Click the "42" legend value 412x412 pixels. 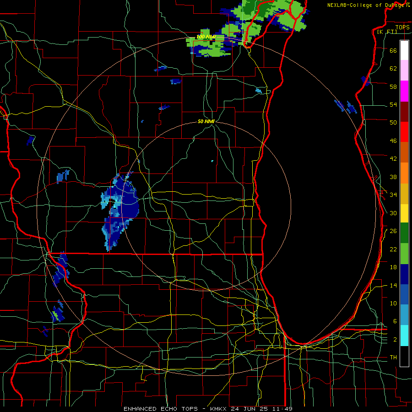pyautogui.click(x=393, y=159)
